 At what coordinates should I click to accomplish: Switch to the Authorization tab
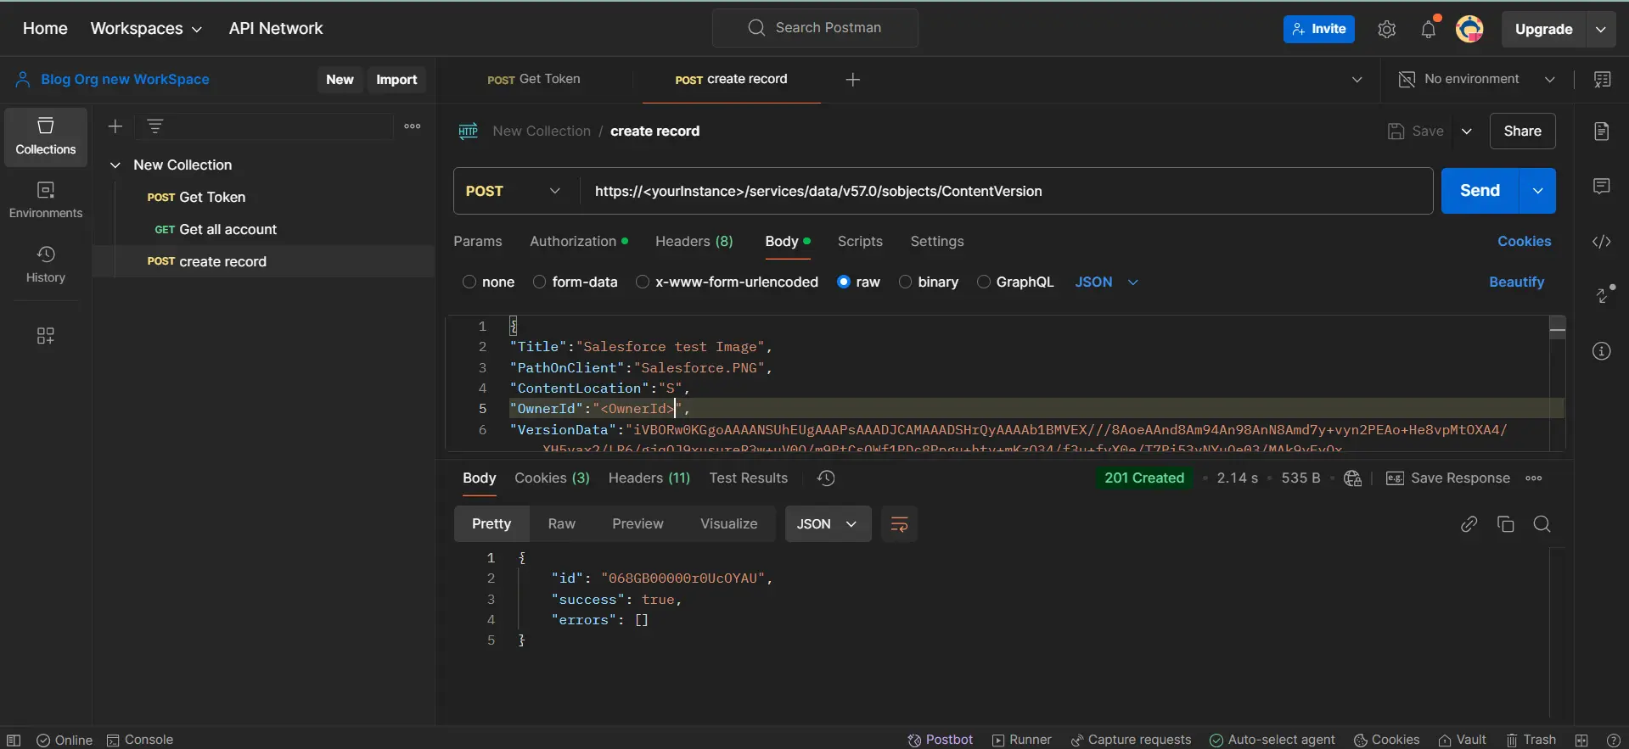pyautogui.click(x=579, y=242)
